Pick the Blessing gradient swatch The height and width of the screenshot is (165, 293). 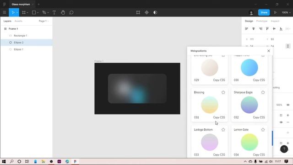tap(210, 105)
